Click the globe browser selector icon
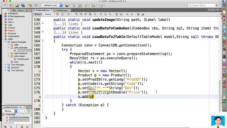 pyautogui.click(x=67, y=6)
